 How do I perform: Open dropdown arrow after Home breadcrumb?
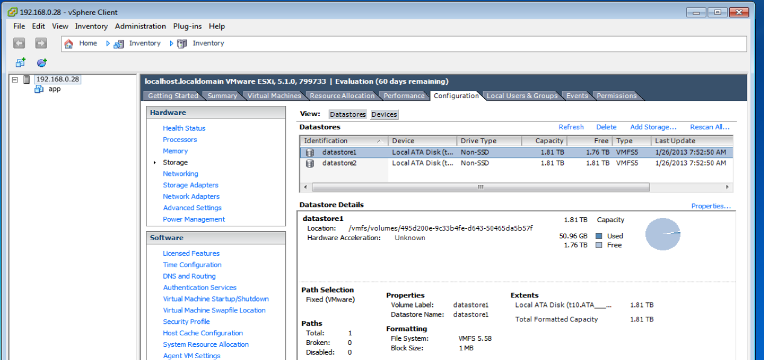(x=108, y=43)
